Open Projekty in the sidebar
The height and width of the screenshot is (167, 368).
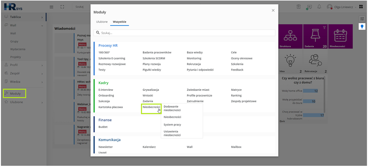click(16, 57)
